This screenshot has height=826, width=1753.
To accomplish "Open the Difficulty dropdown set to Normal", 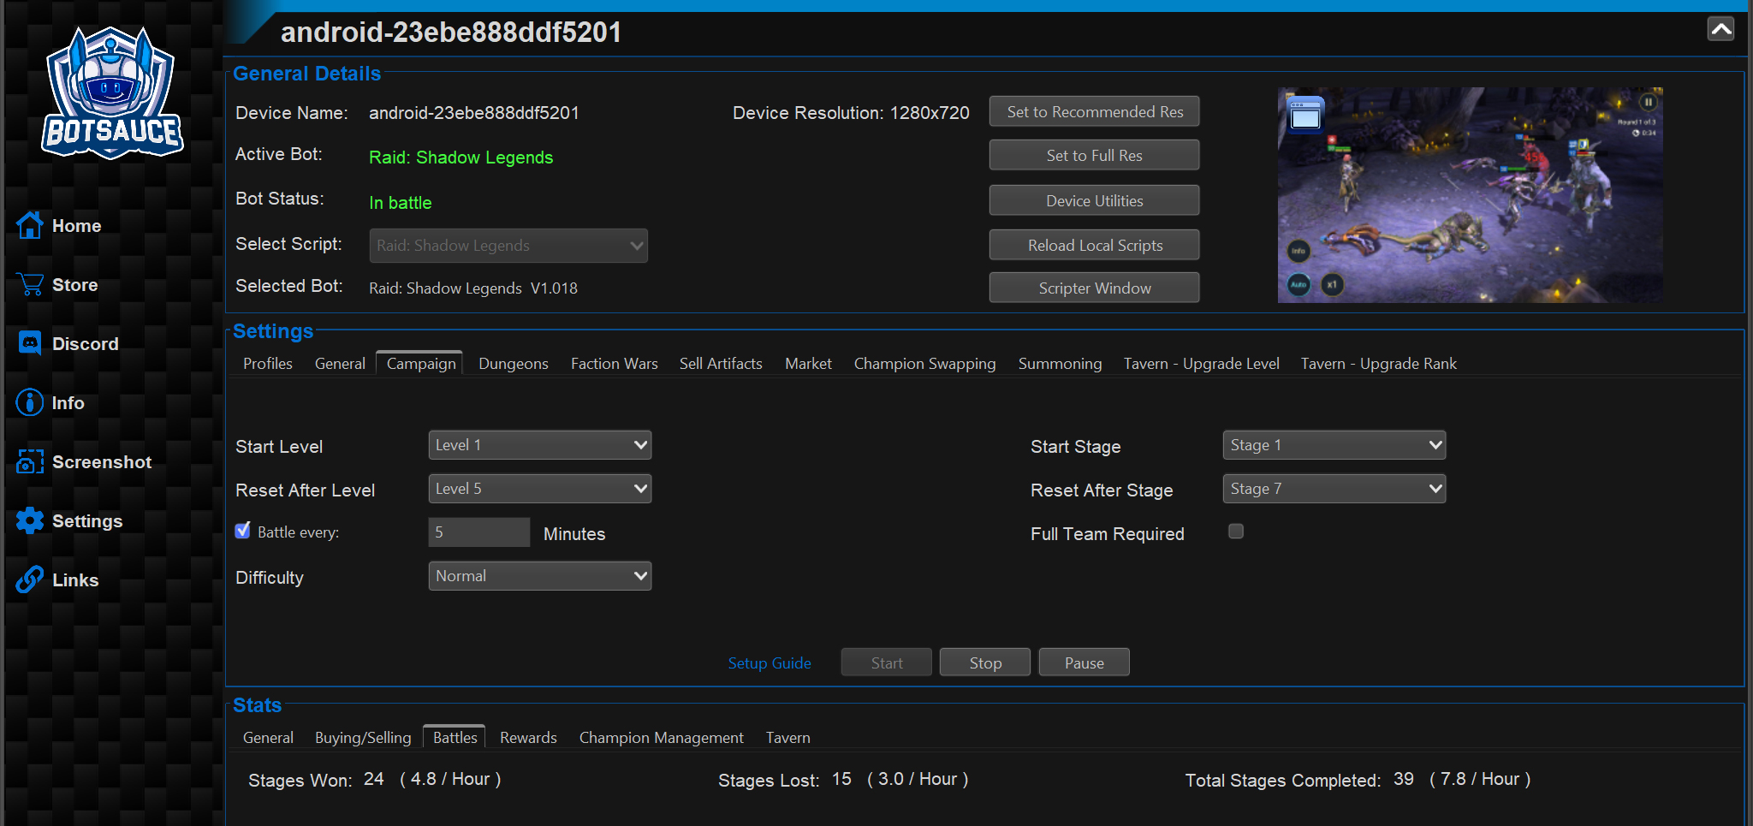I will 539,576.
